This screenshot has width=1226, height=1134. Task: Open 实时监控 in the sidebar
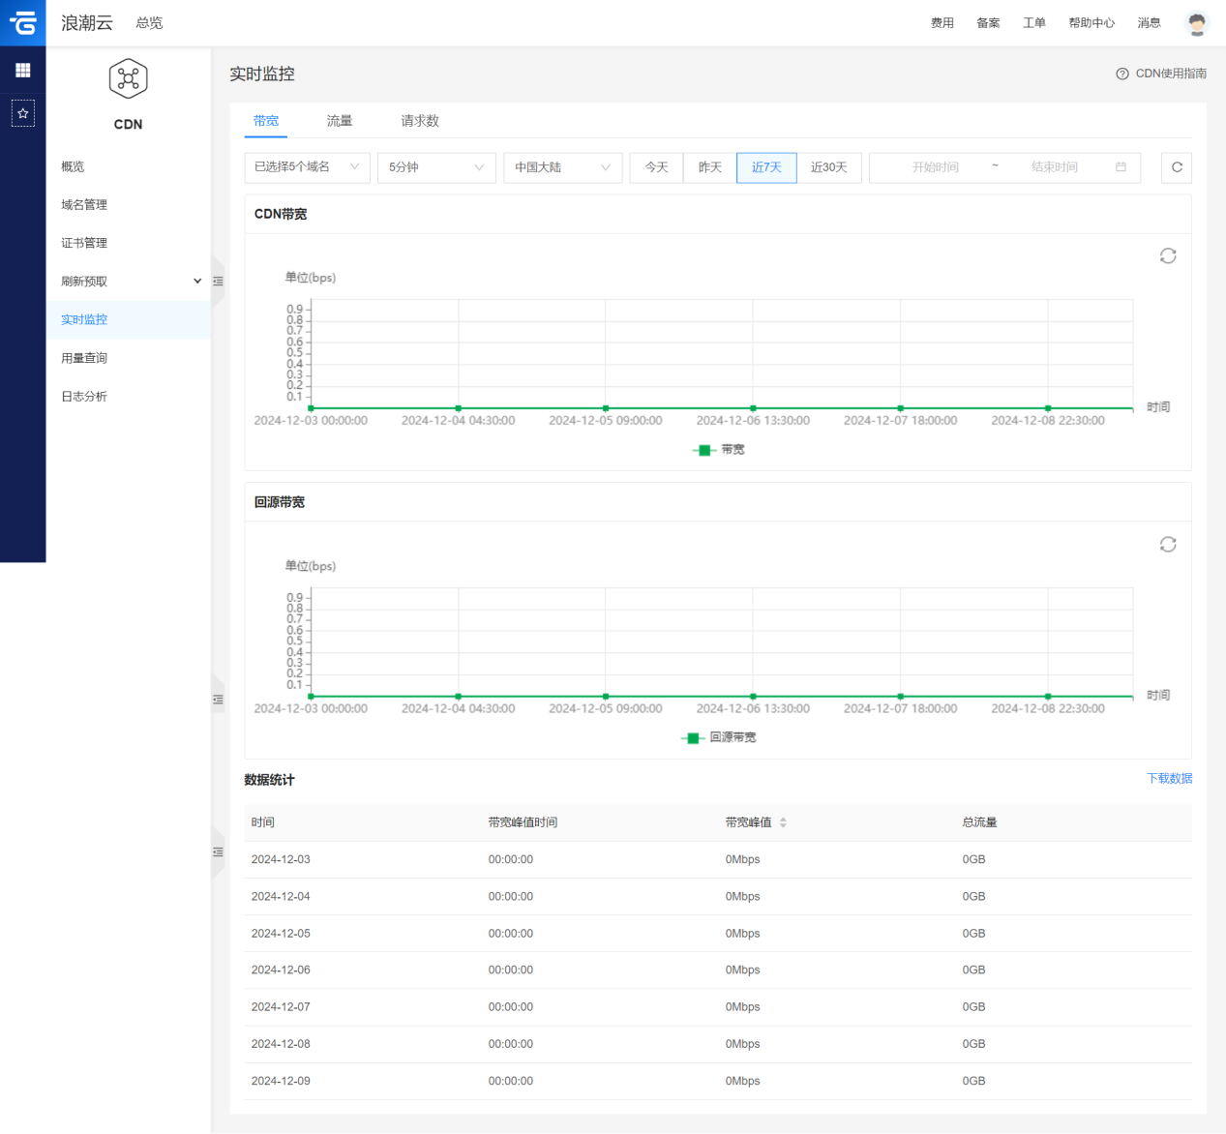[x=128, y=319]
